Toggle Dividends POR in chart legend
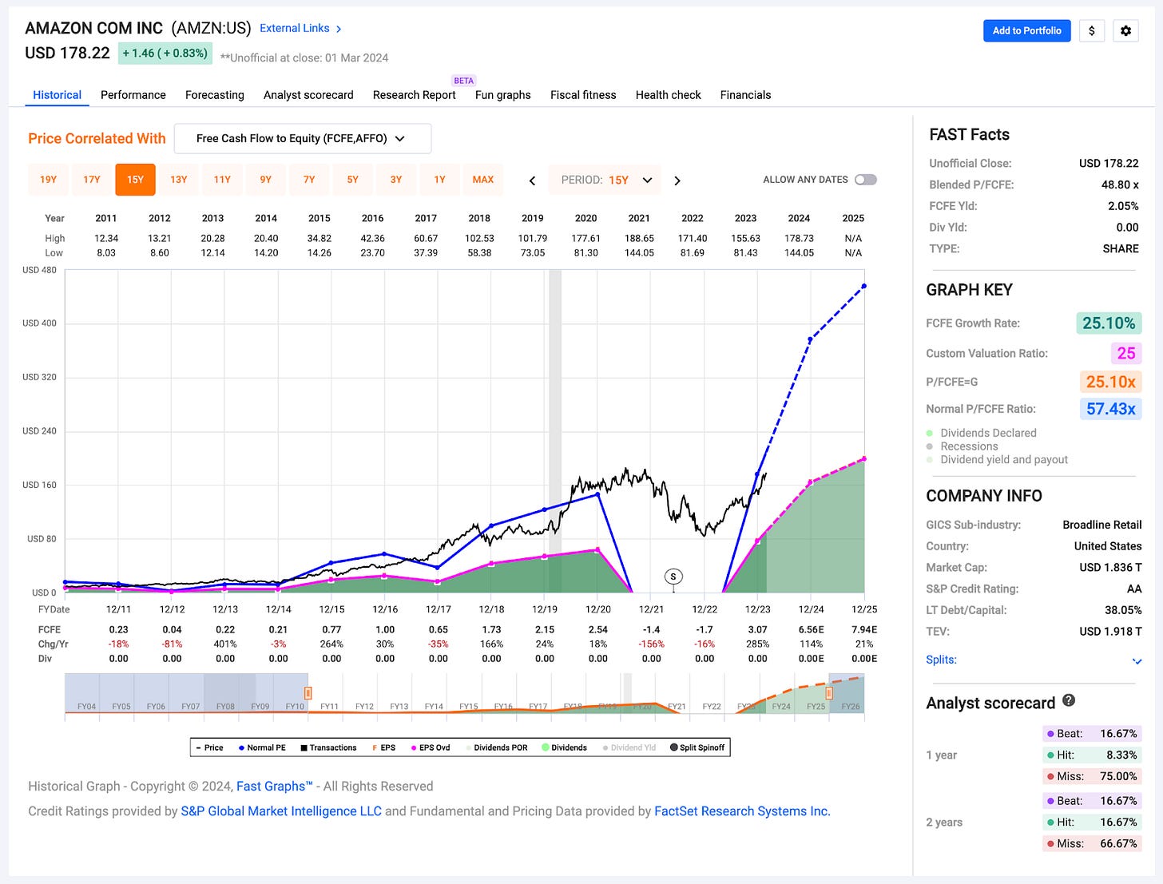The width and height of the screenshot is (1163, 884). (x=497, y=747)
